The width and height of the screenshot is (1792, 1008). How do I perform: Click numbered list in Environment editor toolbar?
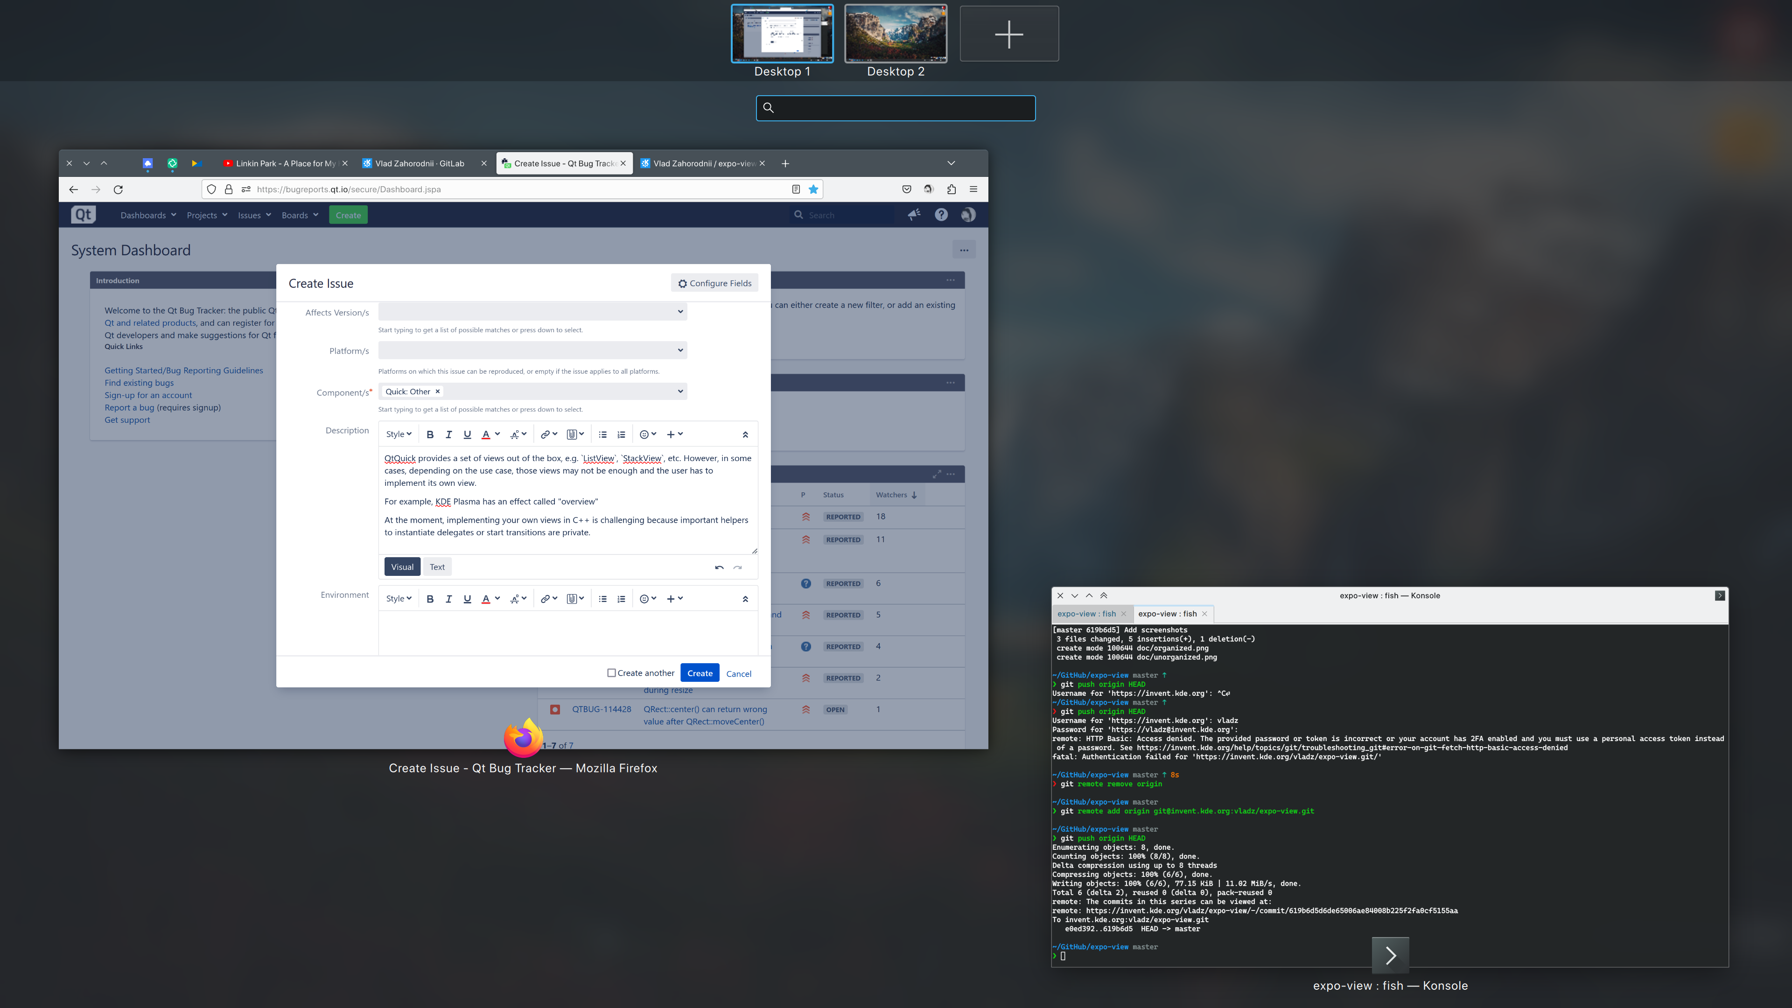(x=621, y=598)
